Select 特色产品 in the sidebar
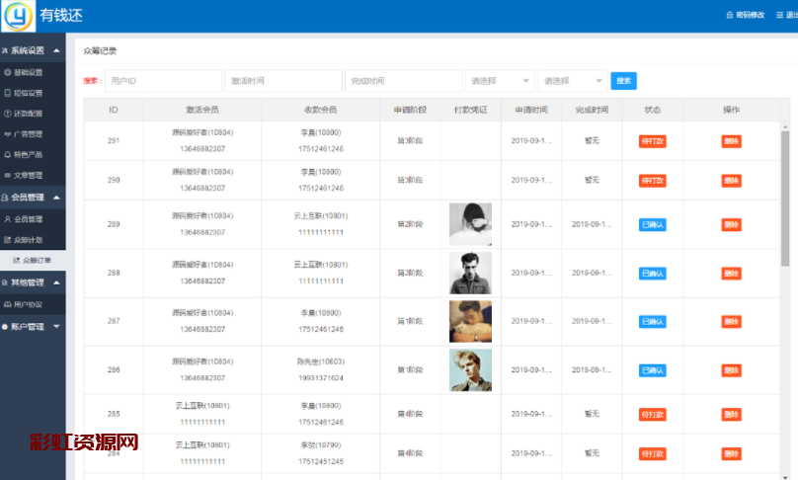Screen dimensions: 798x480 coord(24,155)
